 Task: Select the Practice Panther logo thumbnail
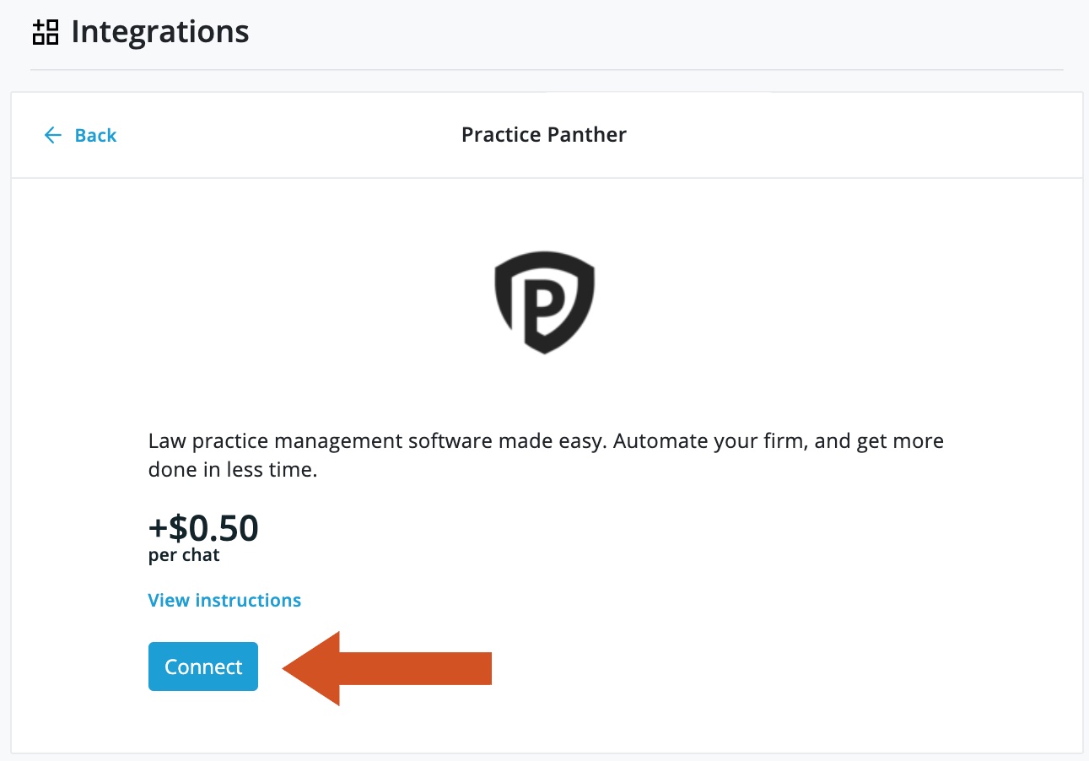[544, 302]
